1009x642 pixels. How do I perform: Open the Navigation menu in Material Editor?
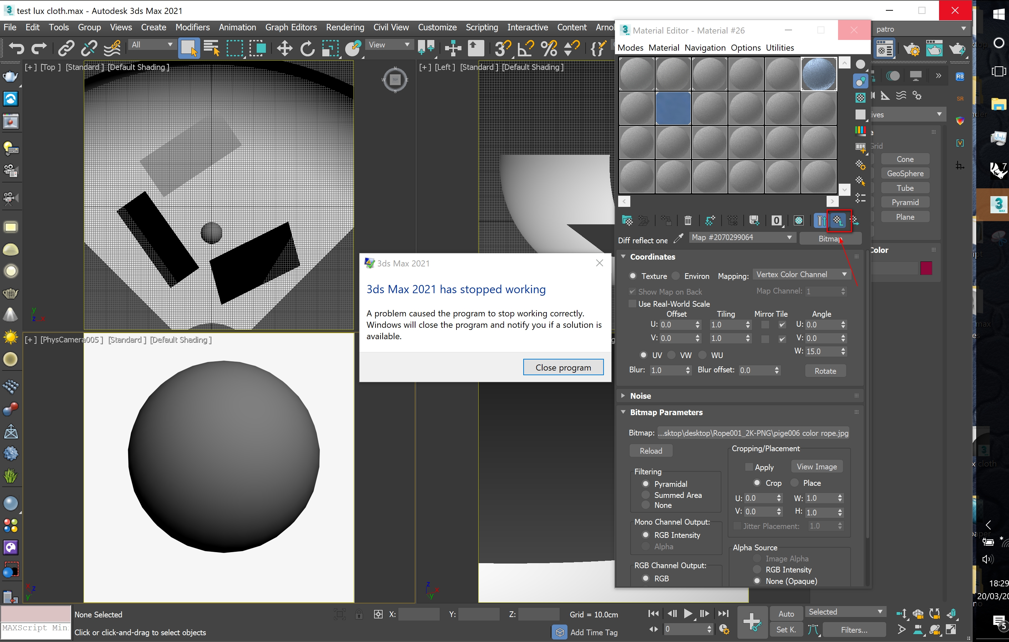point(705,48)
